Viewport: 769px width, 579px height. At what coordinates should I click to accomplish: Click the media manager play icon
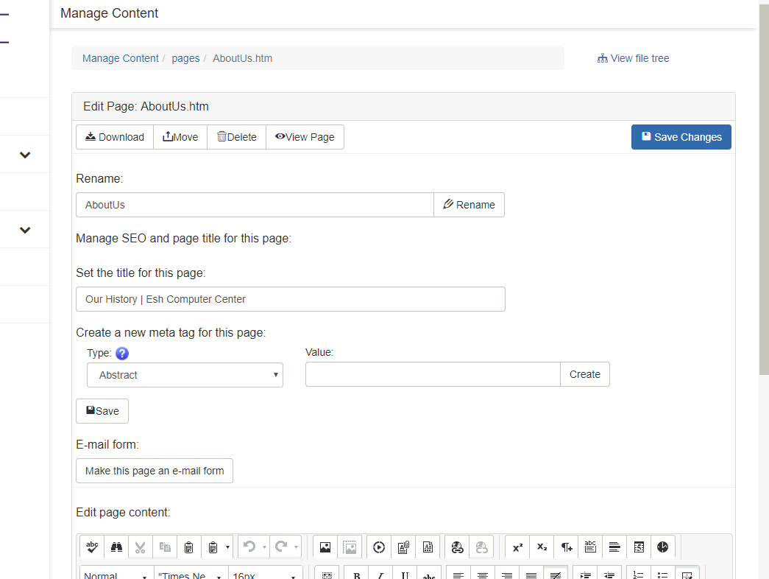[x=379, y=547]
